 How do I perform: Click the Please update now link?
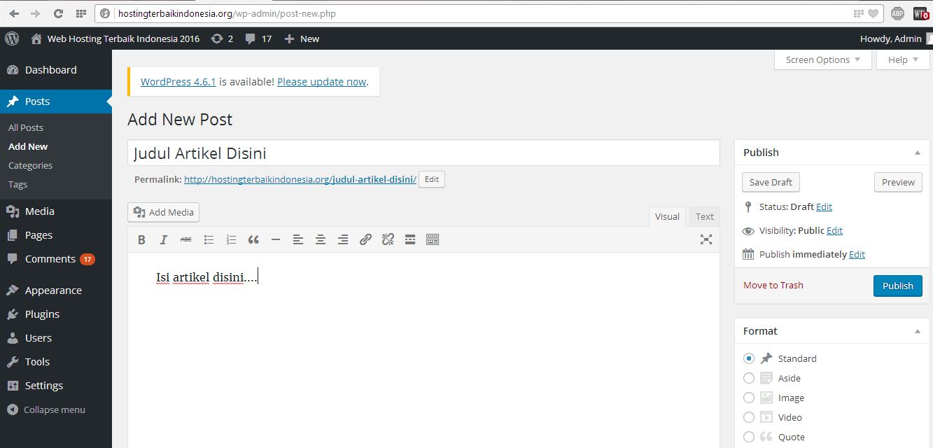[x=321, y=81]
